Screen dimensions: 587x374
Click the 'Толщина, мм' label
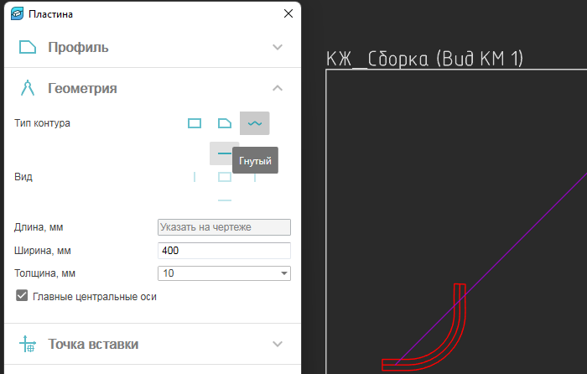pos(45,273)
